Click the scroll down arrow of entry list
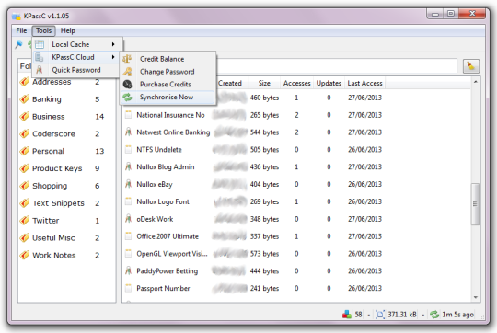This screenshot has height=333, width=497. coord(476,297)
